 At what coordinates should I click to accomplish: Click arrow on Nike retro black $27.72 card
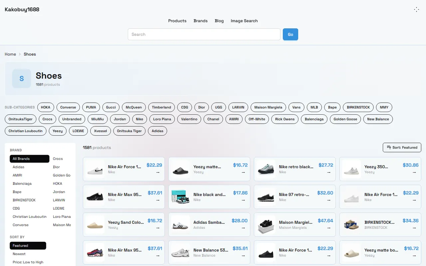pyautogui.click(x=329, y=172)
